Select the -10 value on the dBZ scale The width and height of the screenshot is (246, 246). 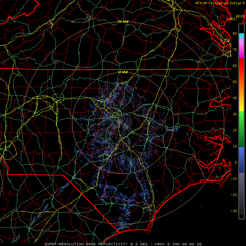pyautogui.click(x=234, y=179)
